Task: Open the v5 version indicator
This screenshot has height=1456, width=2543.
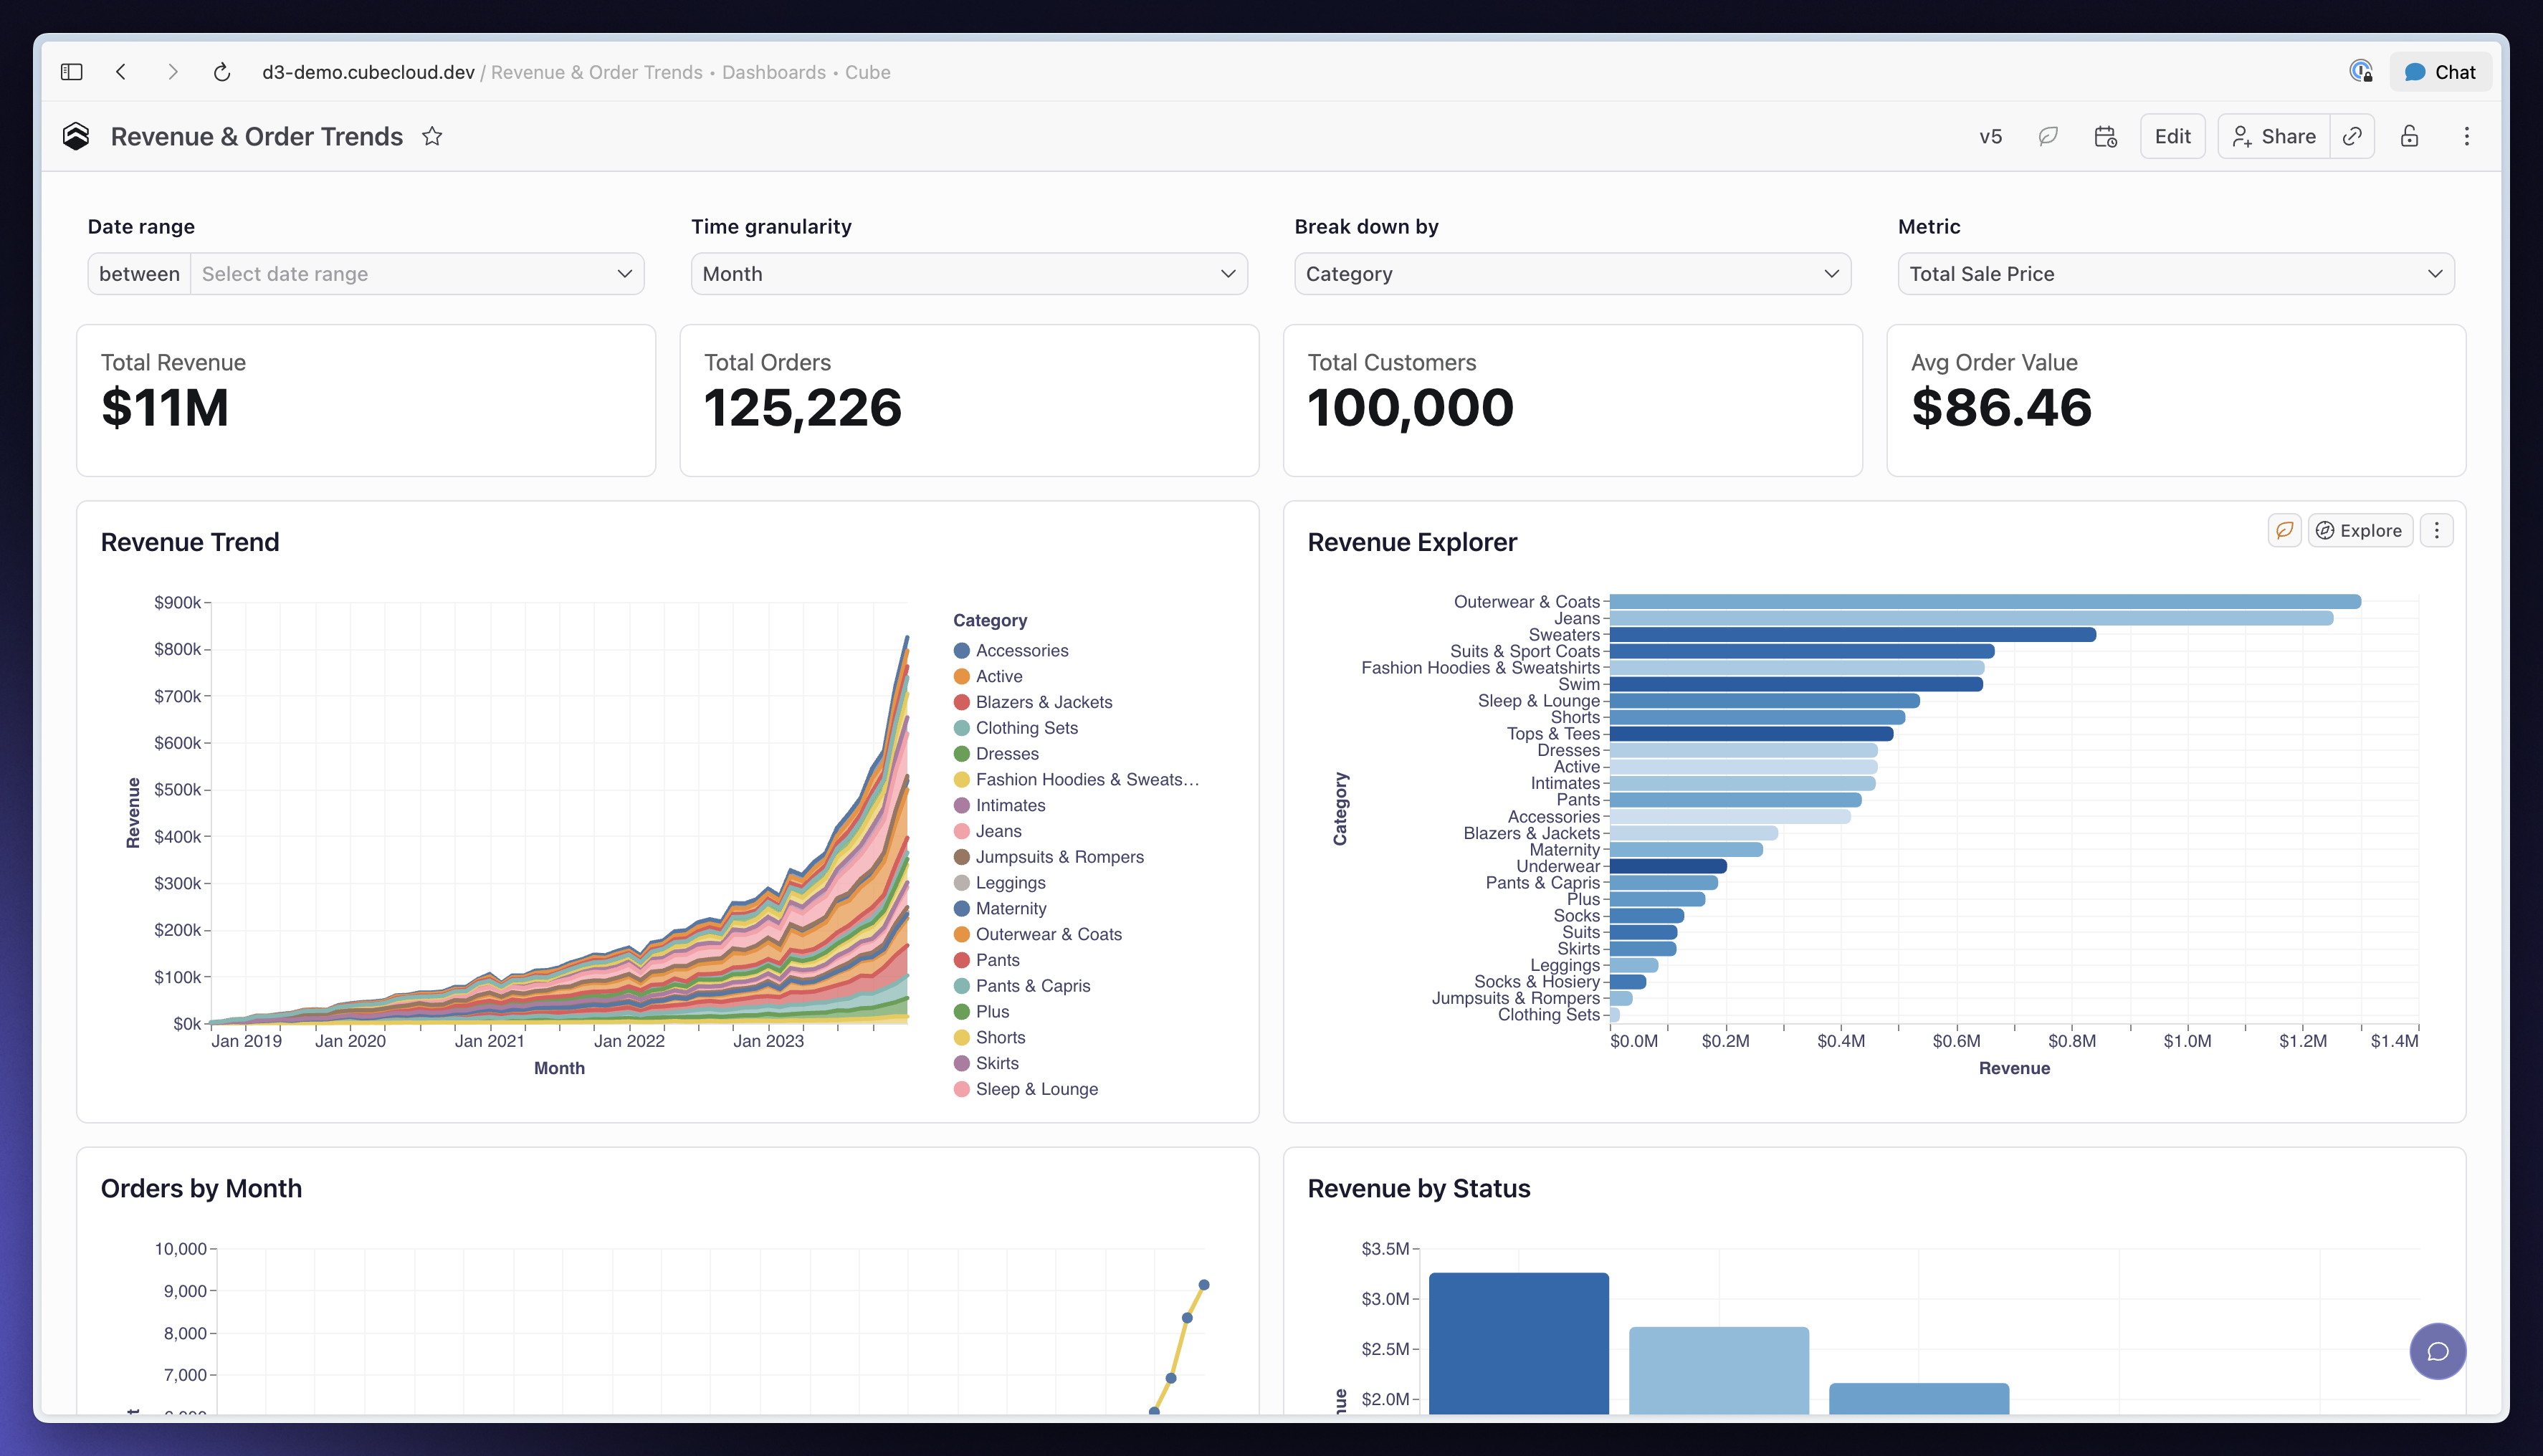Action: click(x=1990, y=136)
